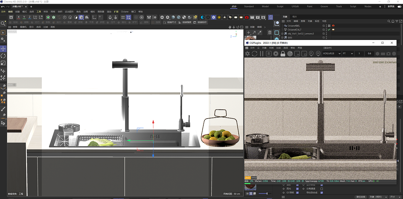This screenshot has height=199, width=403.
Task: Click the red Octane camera icon
Action: [x=247, y=17]
